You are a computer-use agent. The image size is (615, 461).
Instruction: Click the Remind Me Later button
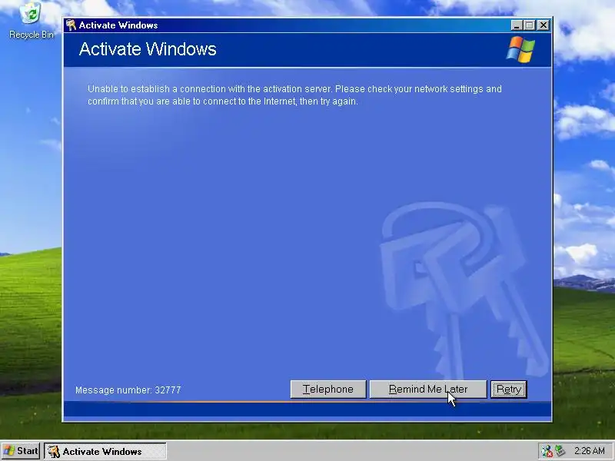click(x=428, y=390)
